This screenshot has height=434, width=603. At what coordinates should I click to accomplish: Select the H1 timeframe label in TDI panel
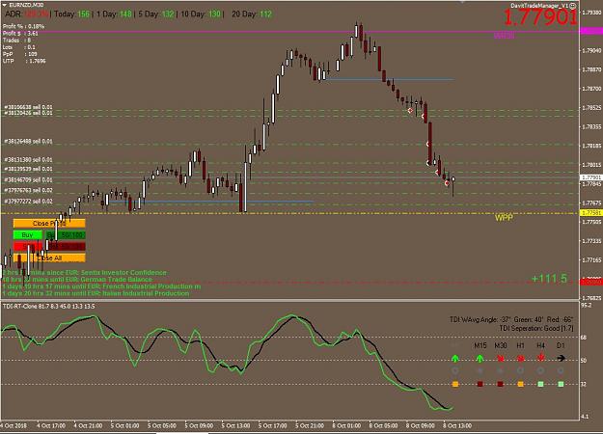pos(520,345)
